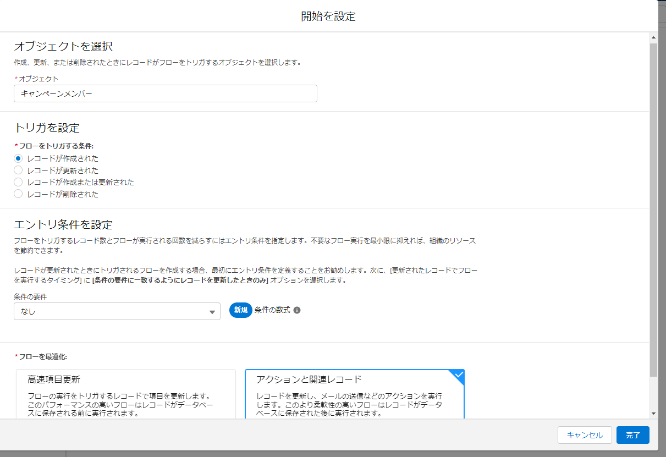This screenshot has width=666, height=457.
Task: Select the 高速項目更新 optimization card
Action: click(x=126, y=393)
